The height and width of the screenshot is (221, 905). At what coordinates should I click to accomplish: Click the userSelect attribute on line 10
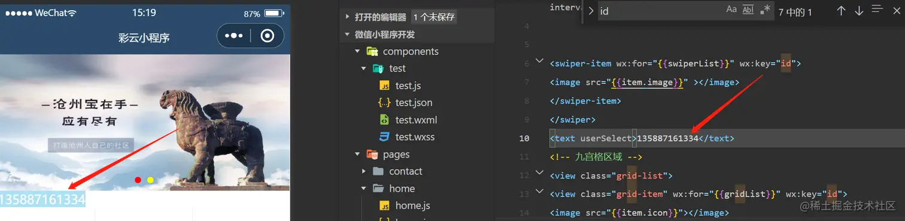click(606, 138)
